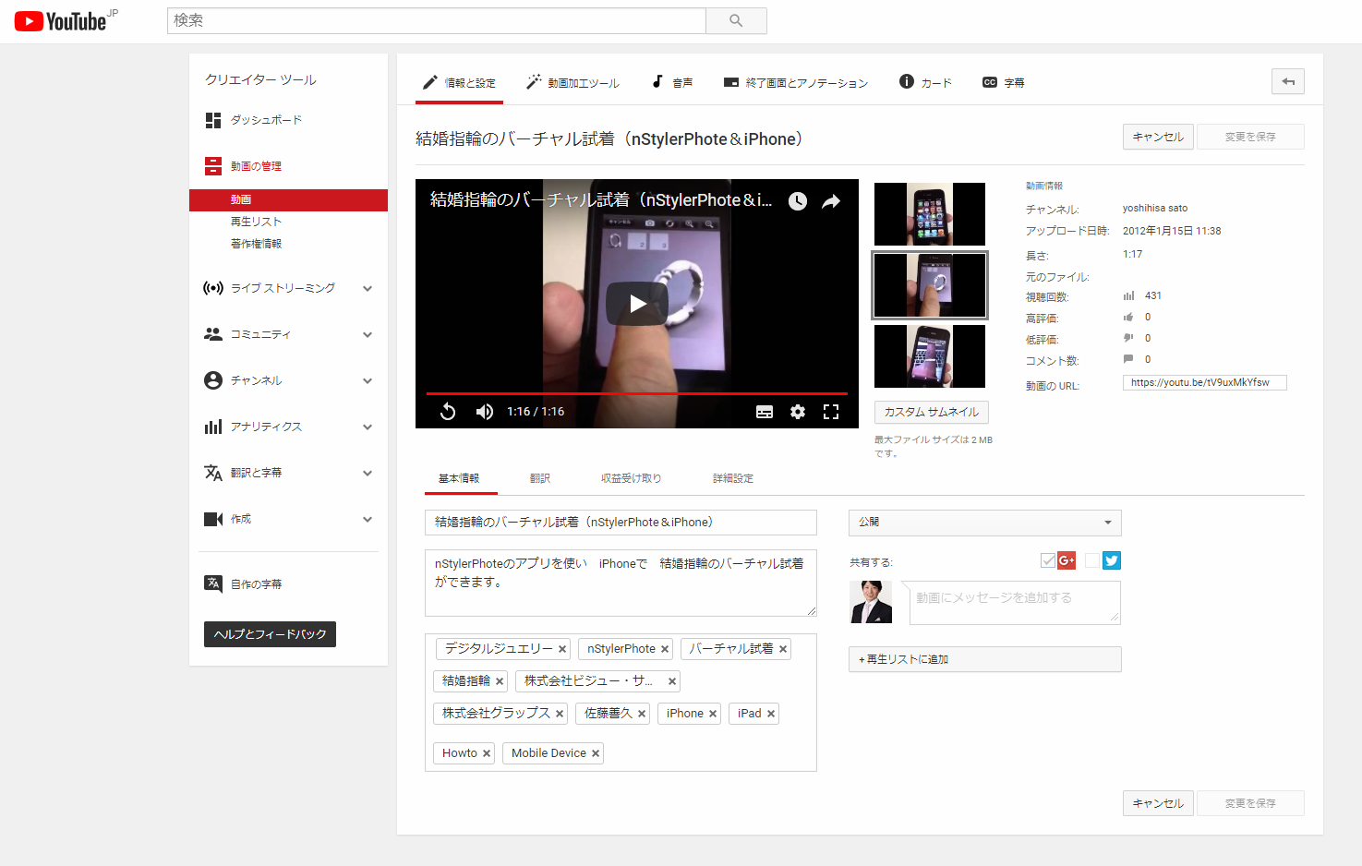Open the 翻訳 sub-tab
Viewport: 1362px width, 866px height.
click(x=540, y=478)
